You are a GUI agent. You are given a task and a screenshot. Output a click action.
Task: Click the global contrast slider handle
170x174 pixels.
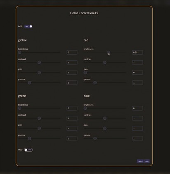tap(39, 63)
